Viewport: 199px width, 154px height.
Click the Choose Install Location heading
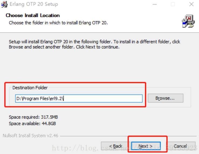33,15
